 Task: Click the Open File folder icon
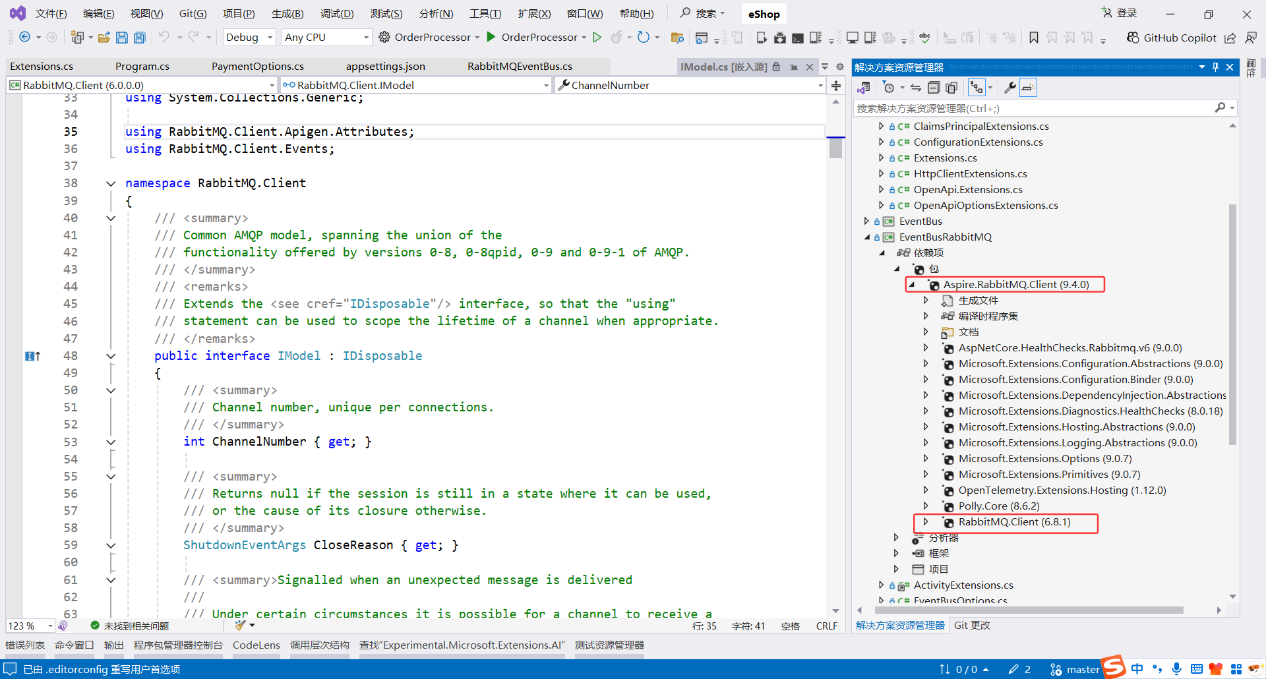tap(104, 38)
